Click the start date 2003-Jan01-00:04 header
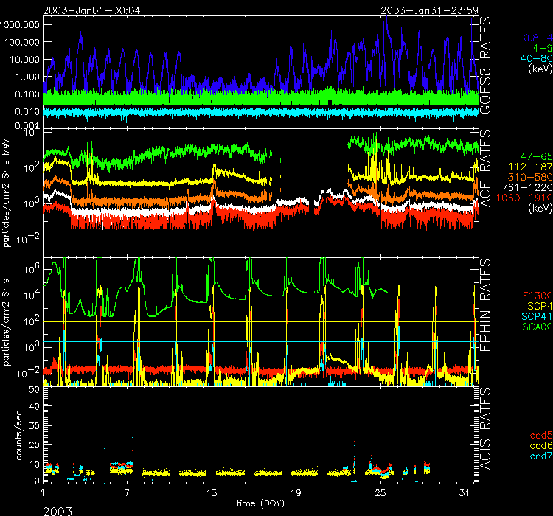Viewport: 553px width, 516px height. 93,10
